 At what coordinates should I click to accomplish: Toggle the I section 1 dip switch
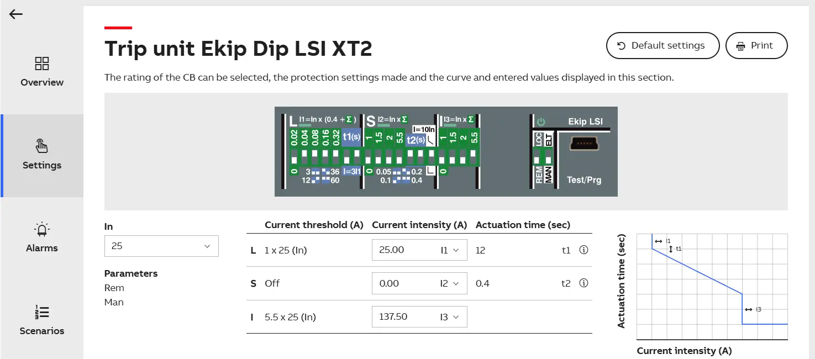coord(441,157)
